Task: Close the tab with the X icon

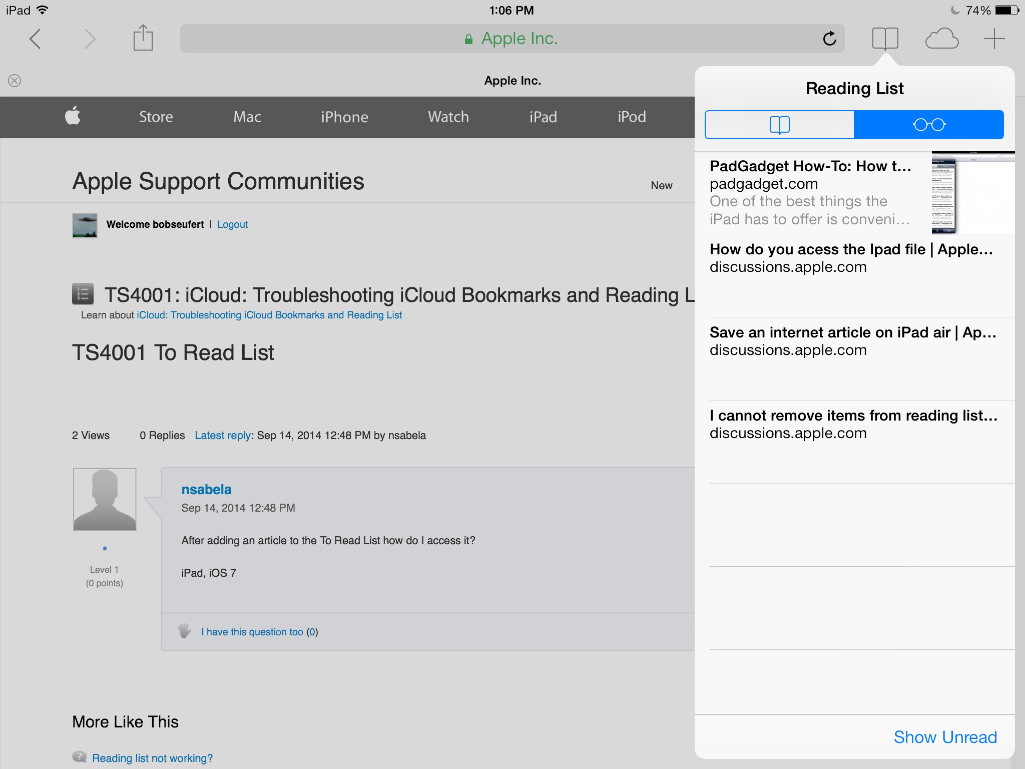Action: click(15, 81)
